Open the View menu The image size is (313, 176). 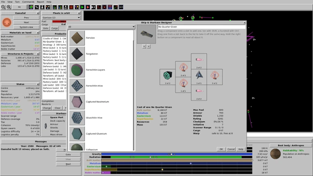[x=10, y=2]
